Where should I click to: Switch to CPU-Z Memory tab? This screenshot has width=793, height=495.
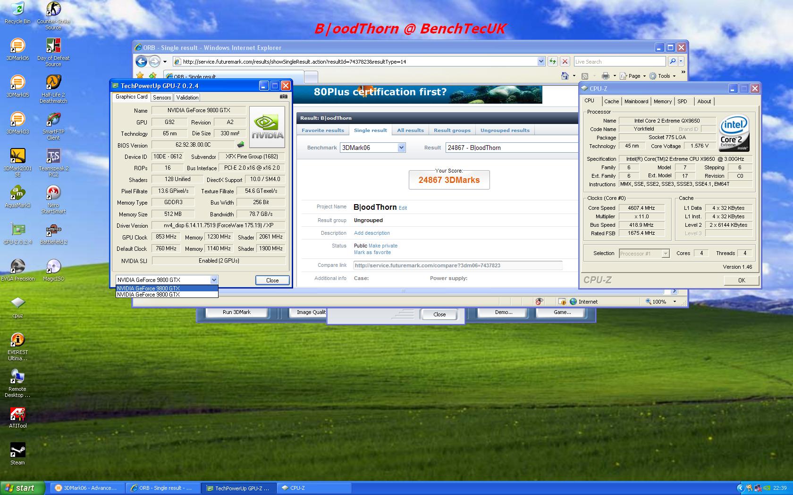(x=663, y=101)
